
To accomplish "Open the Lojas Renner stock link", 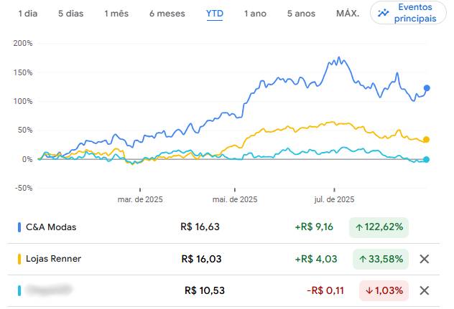I will pyautogui.click(x=54, y=259).
